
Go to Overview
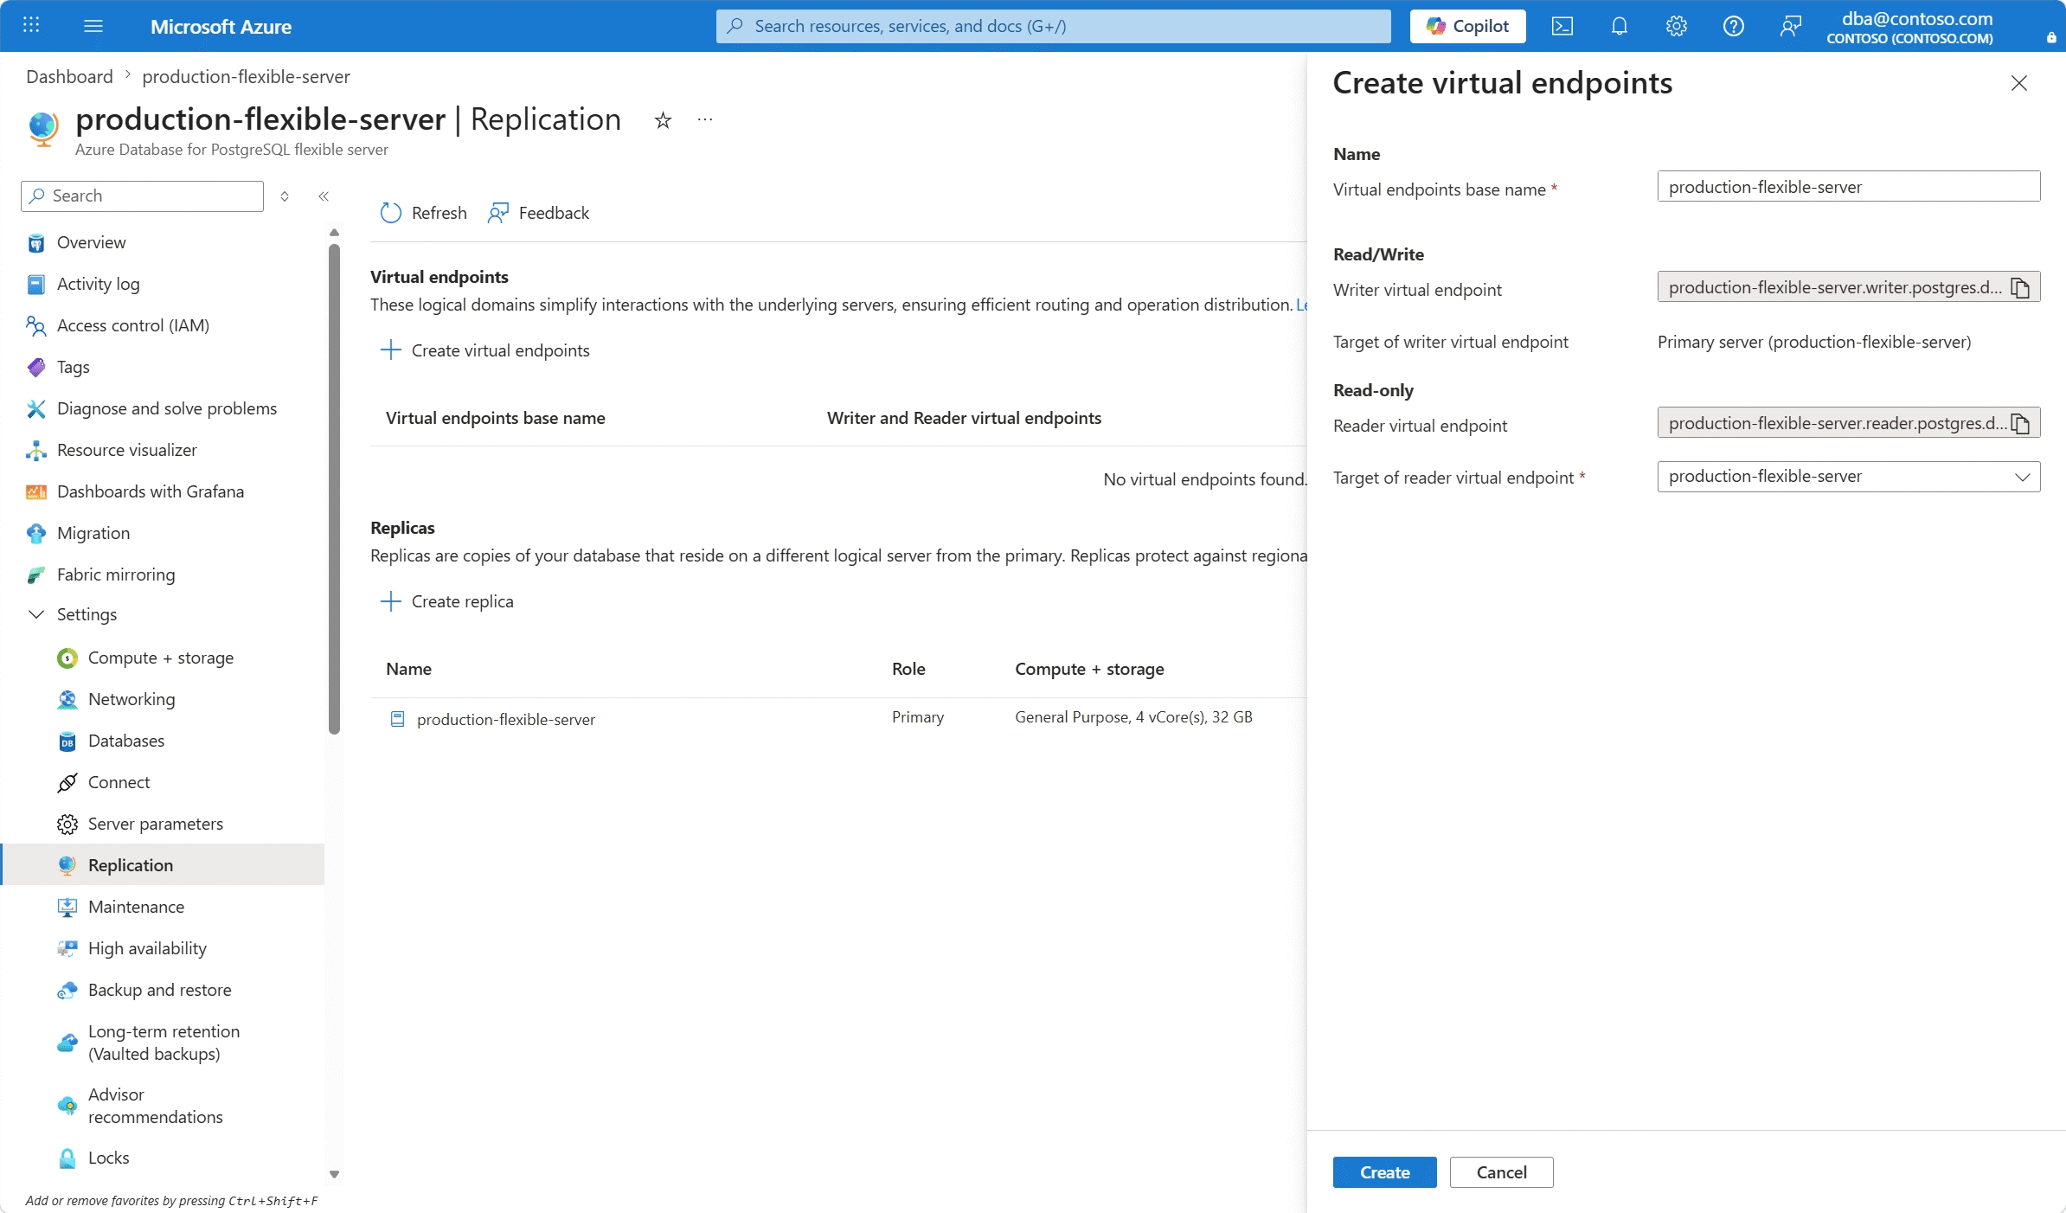click(91, 242)
